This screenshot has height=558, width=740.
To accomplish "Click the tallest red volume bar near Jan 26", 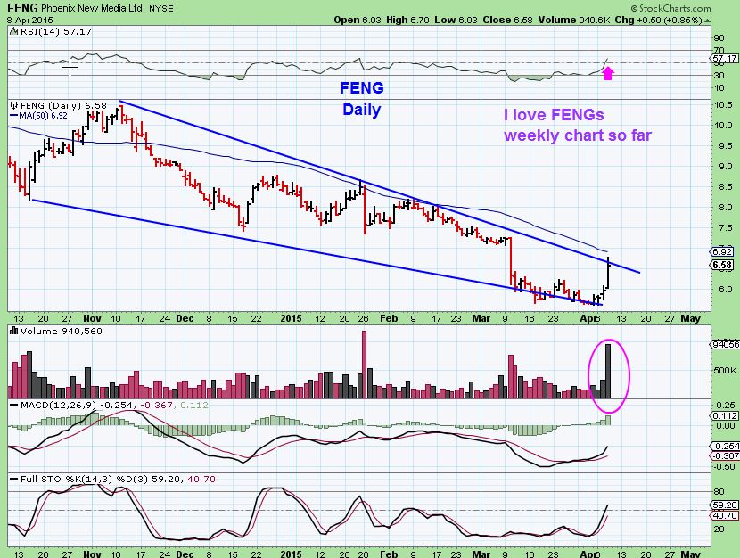I will (x=364, y=365).
